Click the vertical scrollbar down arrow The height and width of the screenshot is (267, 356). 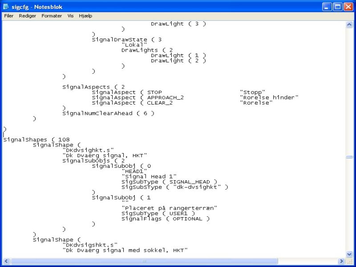click(349, 254)
